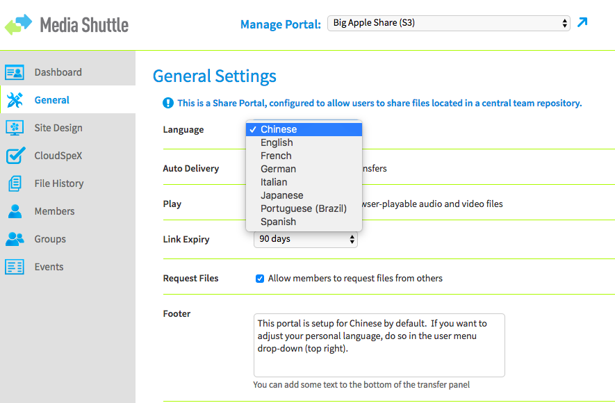Screen dimensions: 615x403
Task: View the Members page
Action: 68,211
